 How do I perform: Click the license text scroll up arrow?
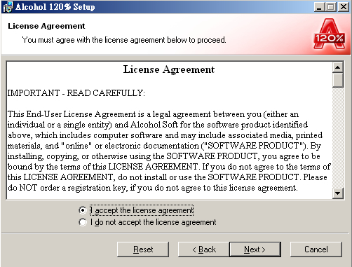click(x=337, y=68)
